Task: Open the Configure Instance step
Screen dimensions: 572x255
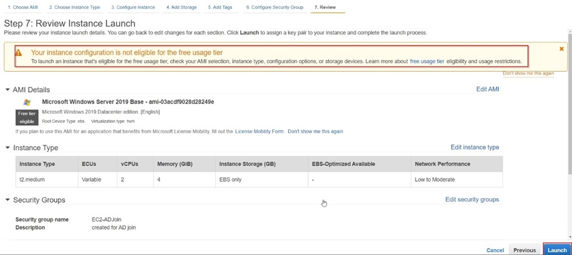Action: click(x=133, y=8)
